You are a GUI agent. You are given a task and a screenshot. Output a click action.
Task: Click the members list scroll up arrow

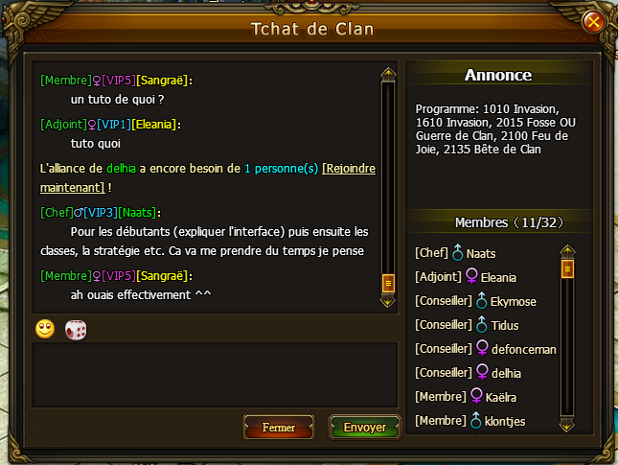(567, 251)
